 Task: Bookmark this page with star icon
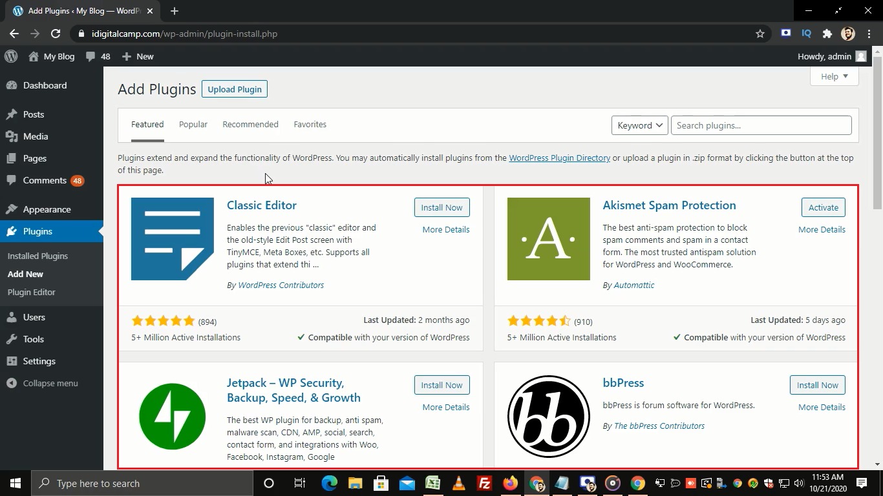point(760,34)
